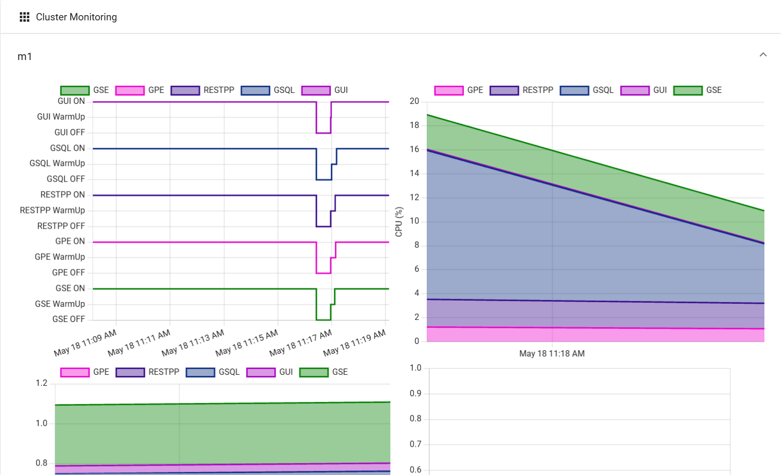Click the GSQL OFF axis label
Screen dimensions: 781x475
tap(66, 179)
